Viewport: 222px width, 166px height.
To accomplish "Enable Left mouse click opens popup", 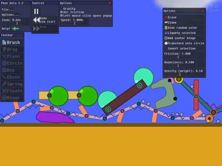I will [x=62, y=15].
